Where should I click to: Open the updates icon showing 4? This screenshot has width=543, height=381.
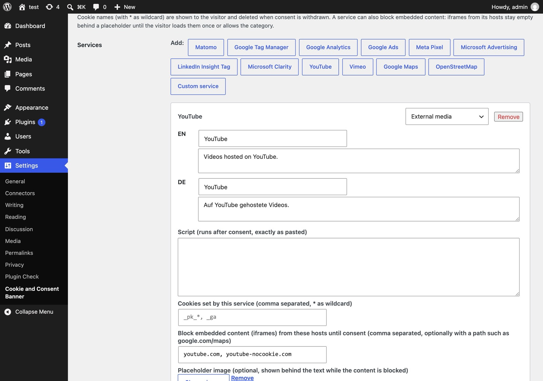49,7
